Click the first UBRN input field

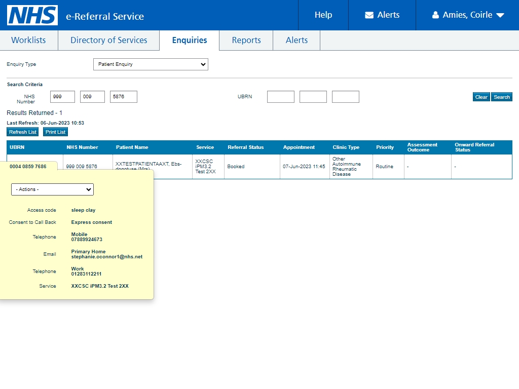tap(281, 97)
